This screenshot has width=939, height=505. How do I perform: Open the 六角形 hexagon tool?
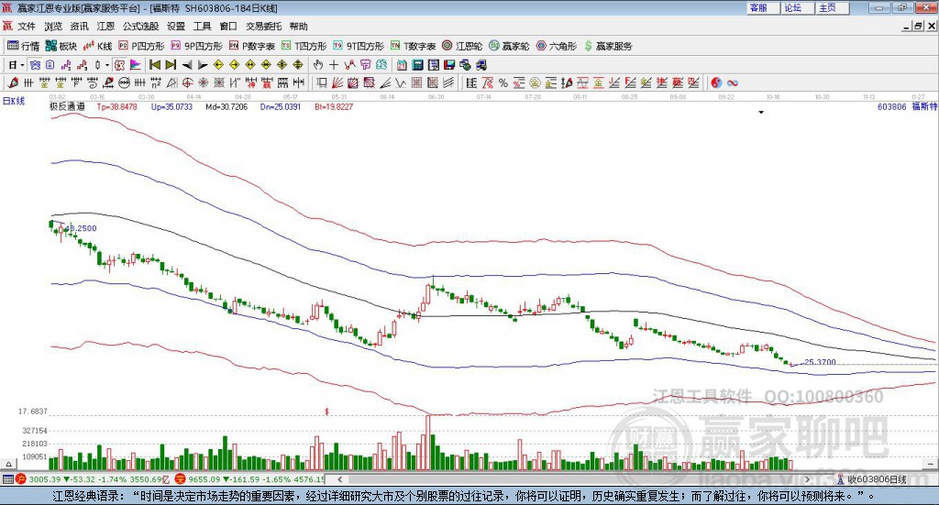point(557,46)
